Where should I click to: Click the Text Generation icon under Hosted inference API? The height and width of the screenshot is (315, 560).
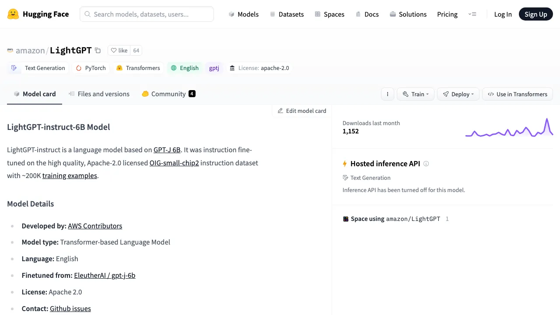pyautogui.click(x=346, y=178)
